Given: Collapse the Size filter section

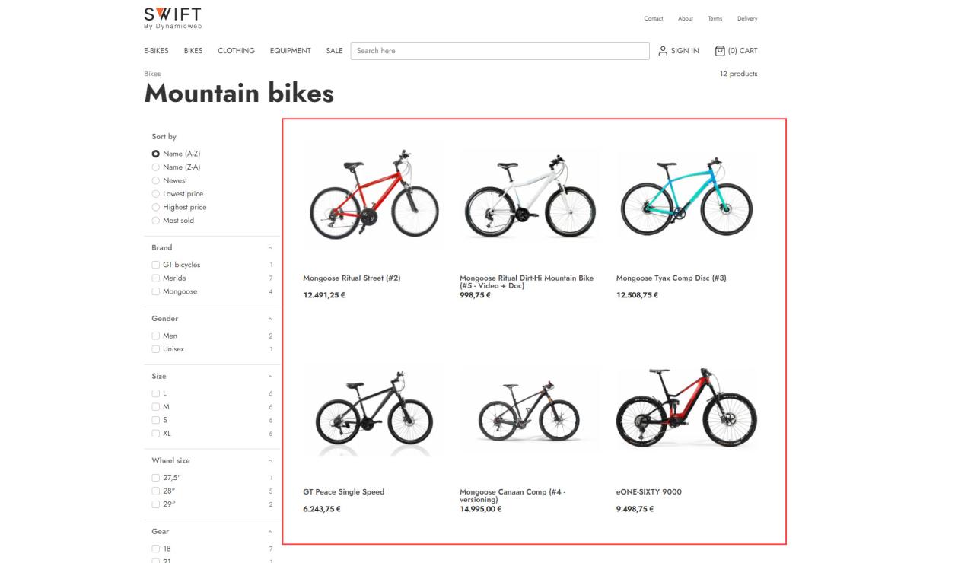Looking at the screenshot, I should tap(270, 377).
